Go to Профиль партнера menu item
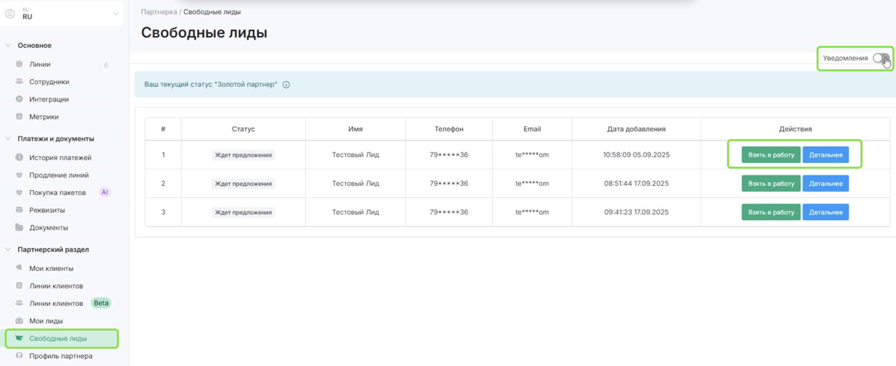This screenshot has width=896, height=366. [x=61, y=356]
